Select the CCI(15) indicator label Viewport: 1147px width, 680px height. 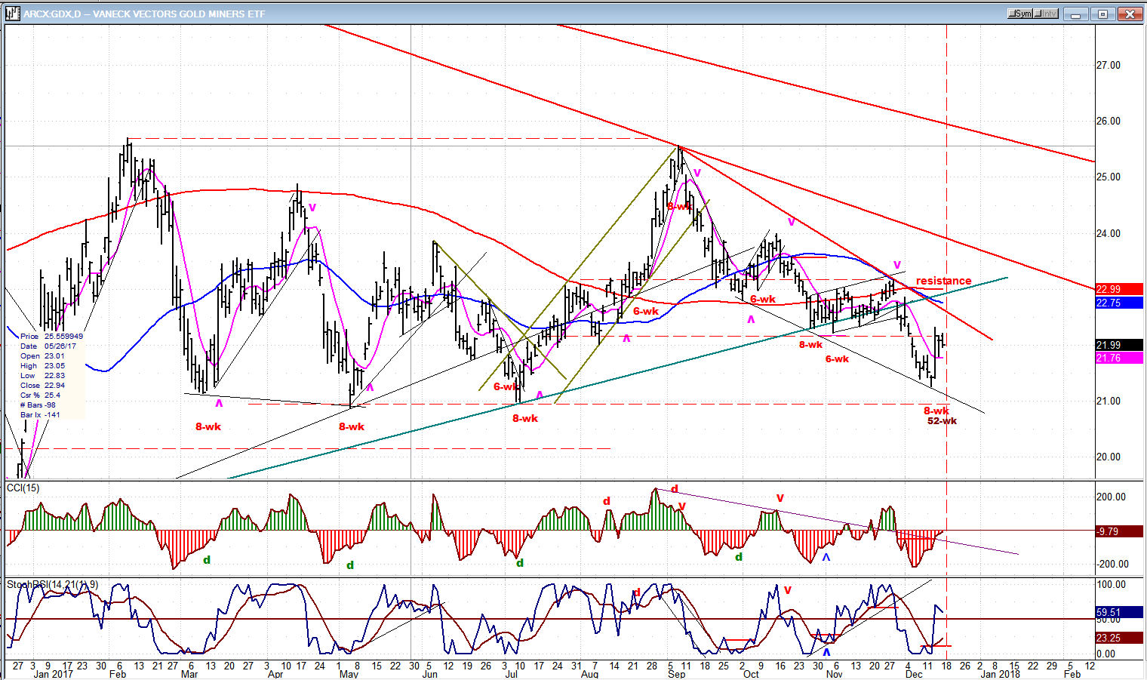(x=23, y=488)
